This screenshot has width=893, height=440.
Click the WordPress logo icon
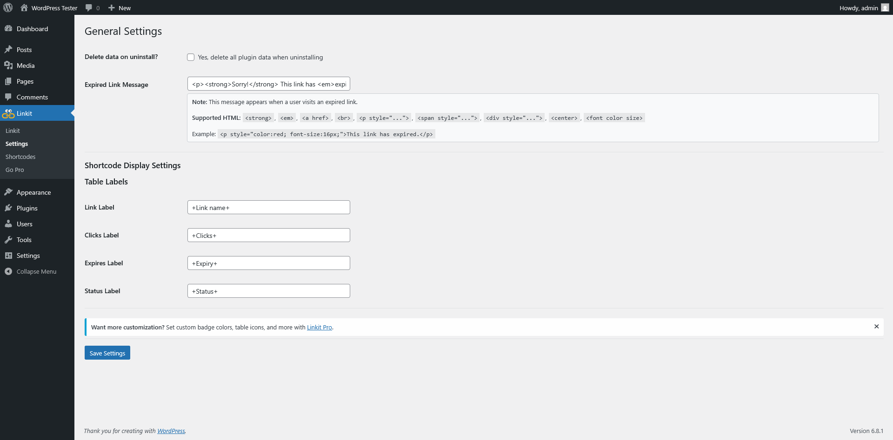tap(8, 7)
